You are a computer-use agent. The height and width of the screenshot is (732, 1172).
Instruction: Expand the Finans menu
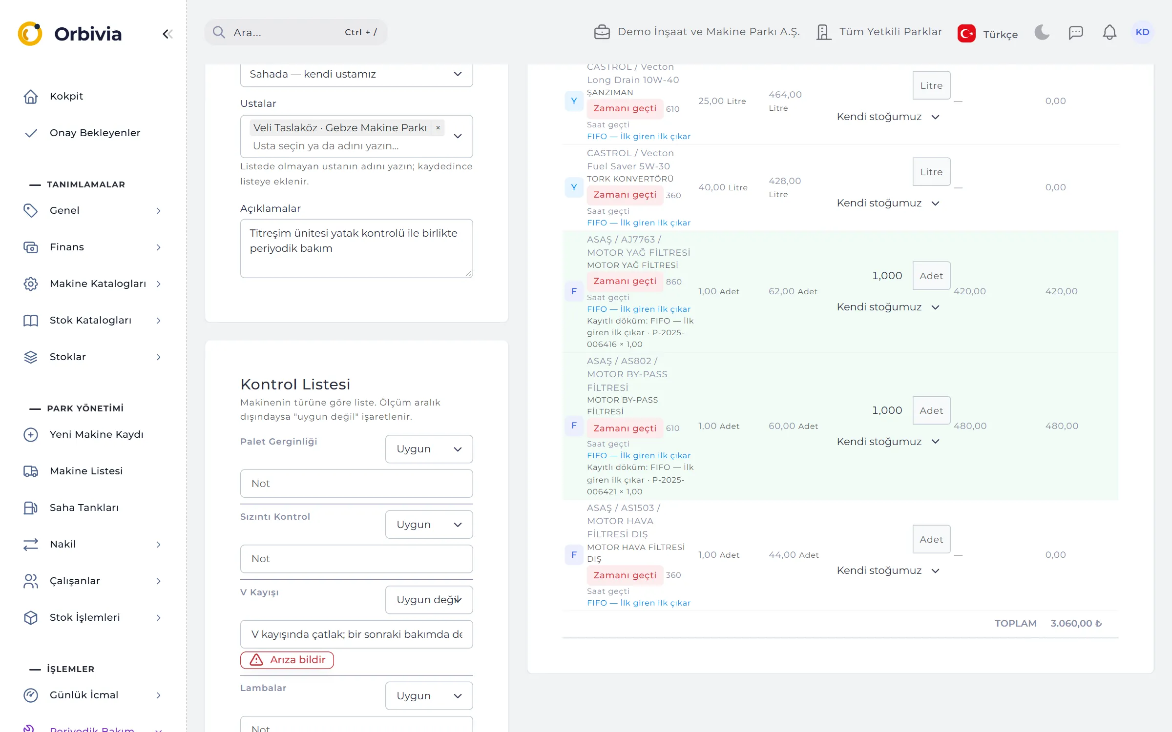[x=93, y=247]
